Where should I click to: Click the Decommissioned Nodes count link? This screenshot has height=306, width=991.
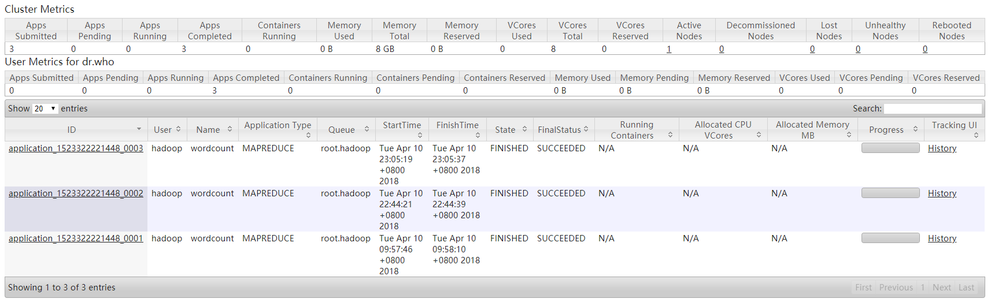point(722,49)
